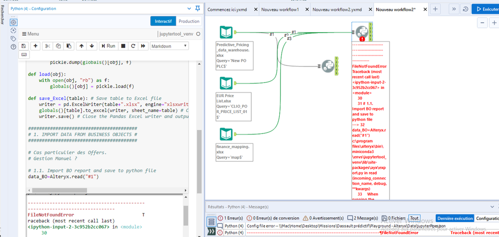Cut the selected cell with scissors icon

pyautogui.click(x=48, y=46)
